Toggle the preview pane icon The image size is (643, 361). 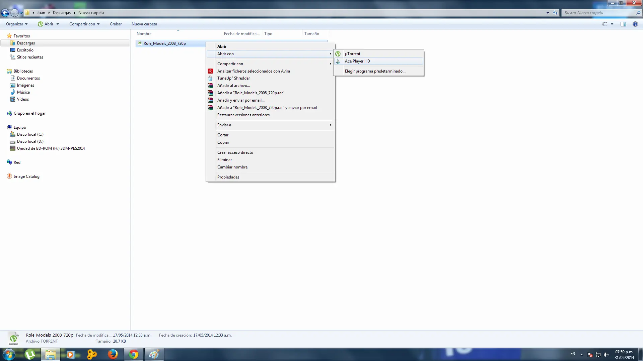[x=623, y=24]
